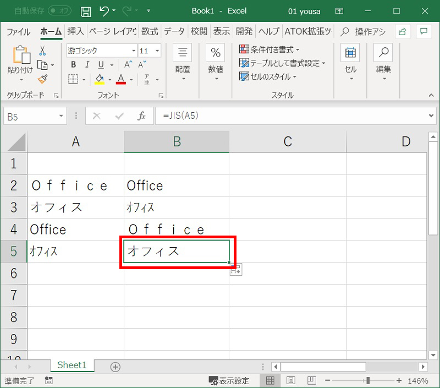Open the ヘルプ tab
This screenshot has height=388, width=440.
[x=268, y=31]
